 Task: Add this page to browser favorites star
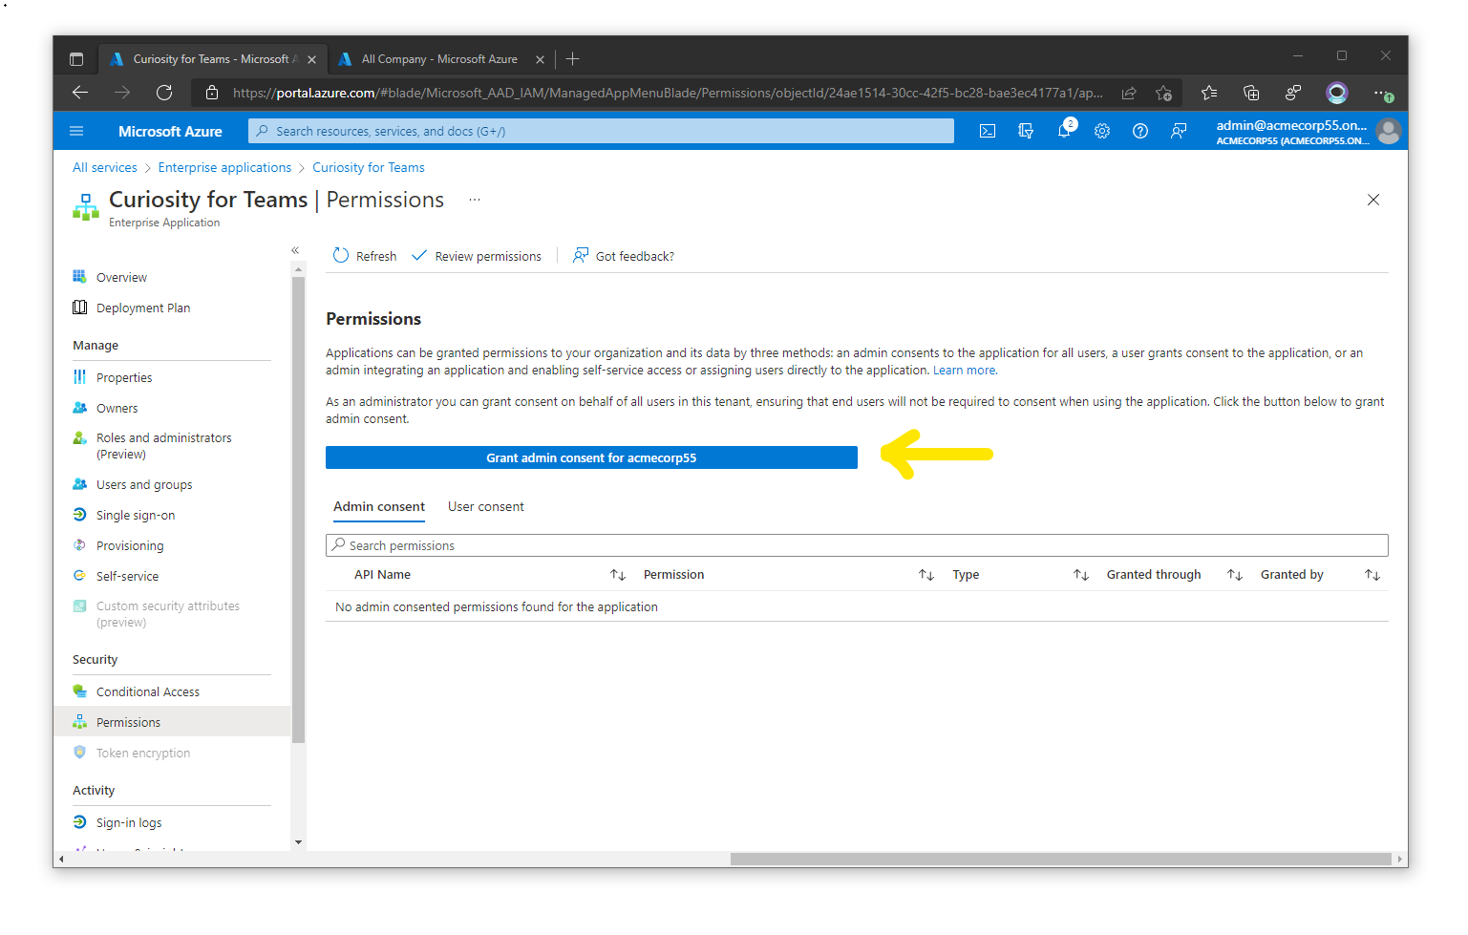(x=1163, y=93)
